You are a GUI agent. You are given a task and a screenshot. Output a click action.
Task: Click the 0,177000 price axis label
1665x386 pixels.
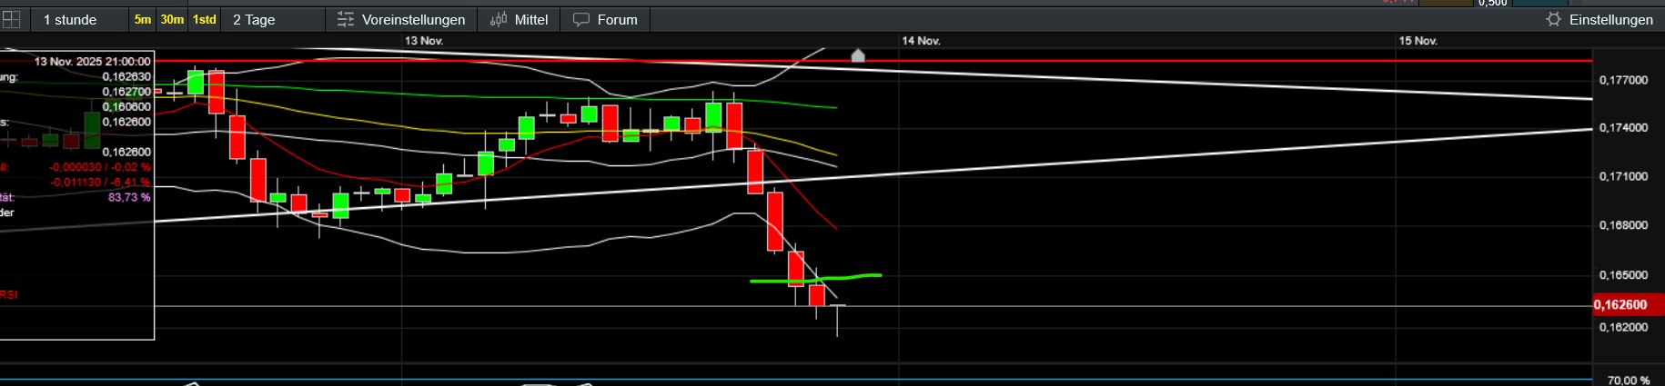tap(1623, 80)
